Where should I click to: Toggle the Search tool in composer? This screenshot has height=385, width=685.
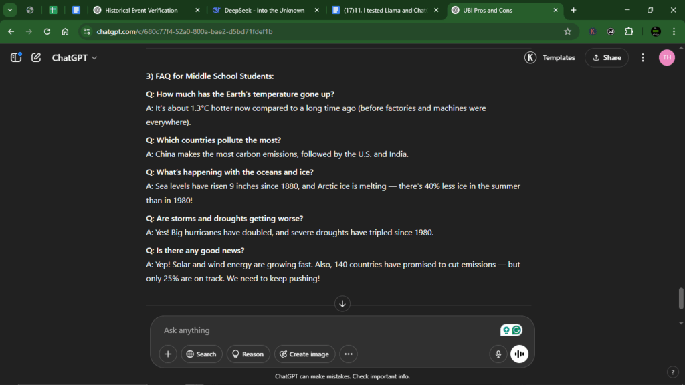(201, 354)
